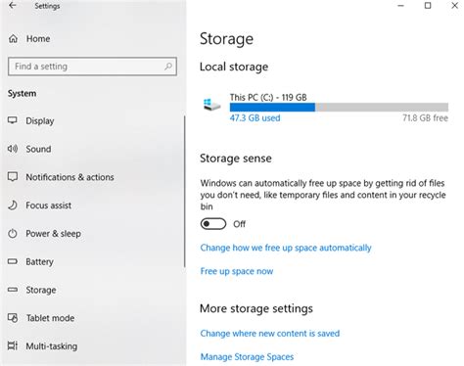This screenshot has height=366, width=464.
Task: Click the This PC (C:) usage bar
Action: pos(339,108)
